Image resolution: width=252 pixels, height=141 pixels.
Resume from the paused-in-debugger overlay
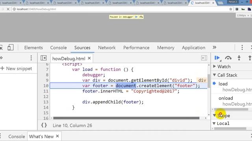(136, 17)
